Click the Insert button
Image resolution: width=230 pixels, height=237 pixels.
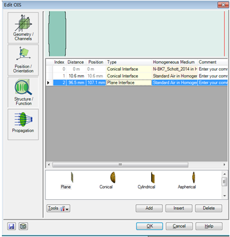click(x=179, y=208)
